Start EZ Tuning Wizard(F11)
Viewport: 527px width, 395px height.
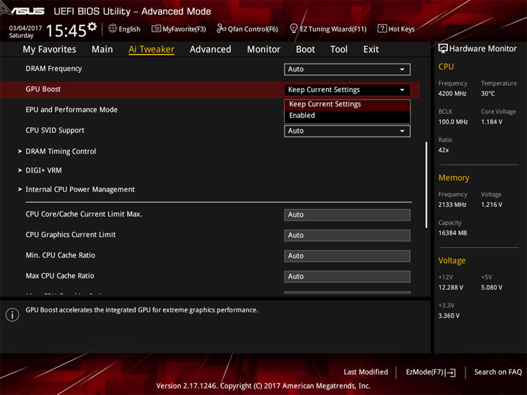pos(328,29)
